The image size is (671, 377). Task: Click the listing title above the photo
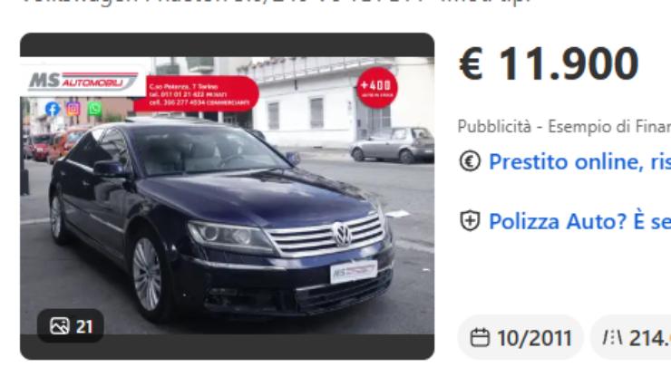click(276, 2)
